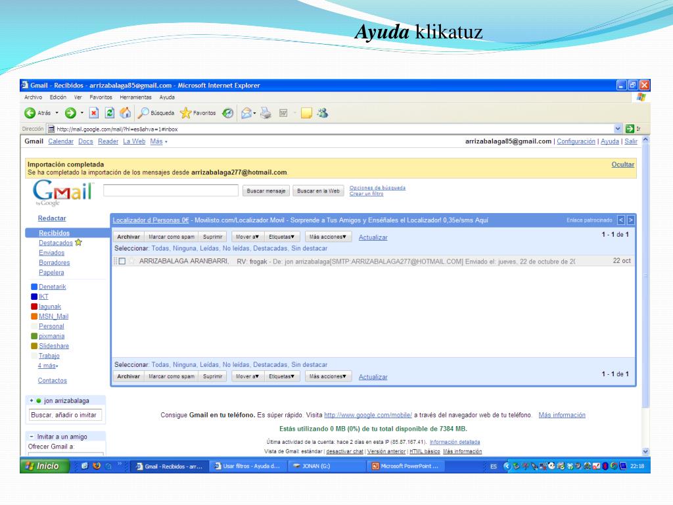Click the Buscar mensaje button
The image size is (673, 505).
pyautogui.click(x=266, y=191)
